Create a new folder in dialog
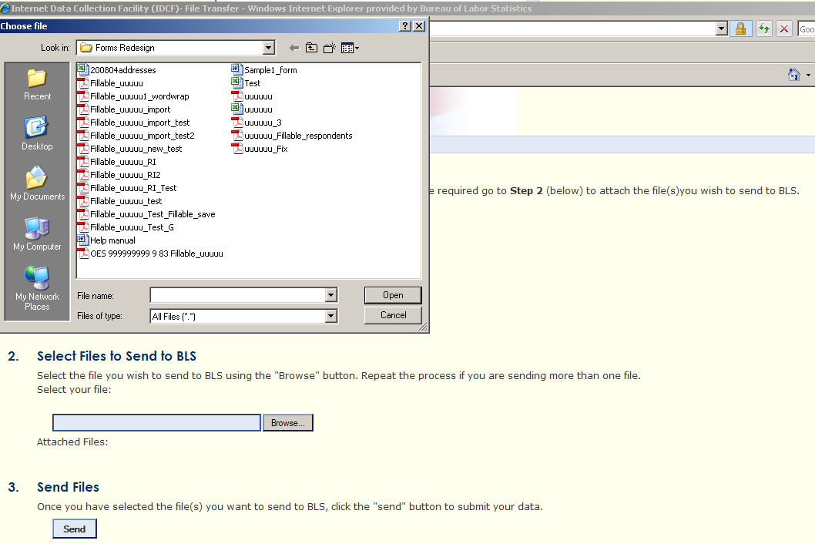815x544 pixels. coord(330,48)
